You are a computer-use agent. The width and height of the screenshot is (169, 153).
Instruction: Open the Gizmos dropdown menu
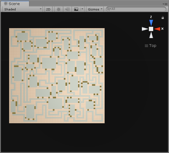[x=95, y=9]
